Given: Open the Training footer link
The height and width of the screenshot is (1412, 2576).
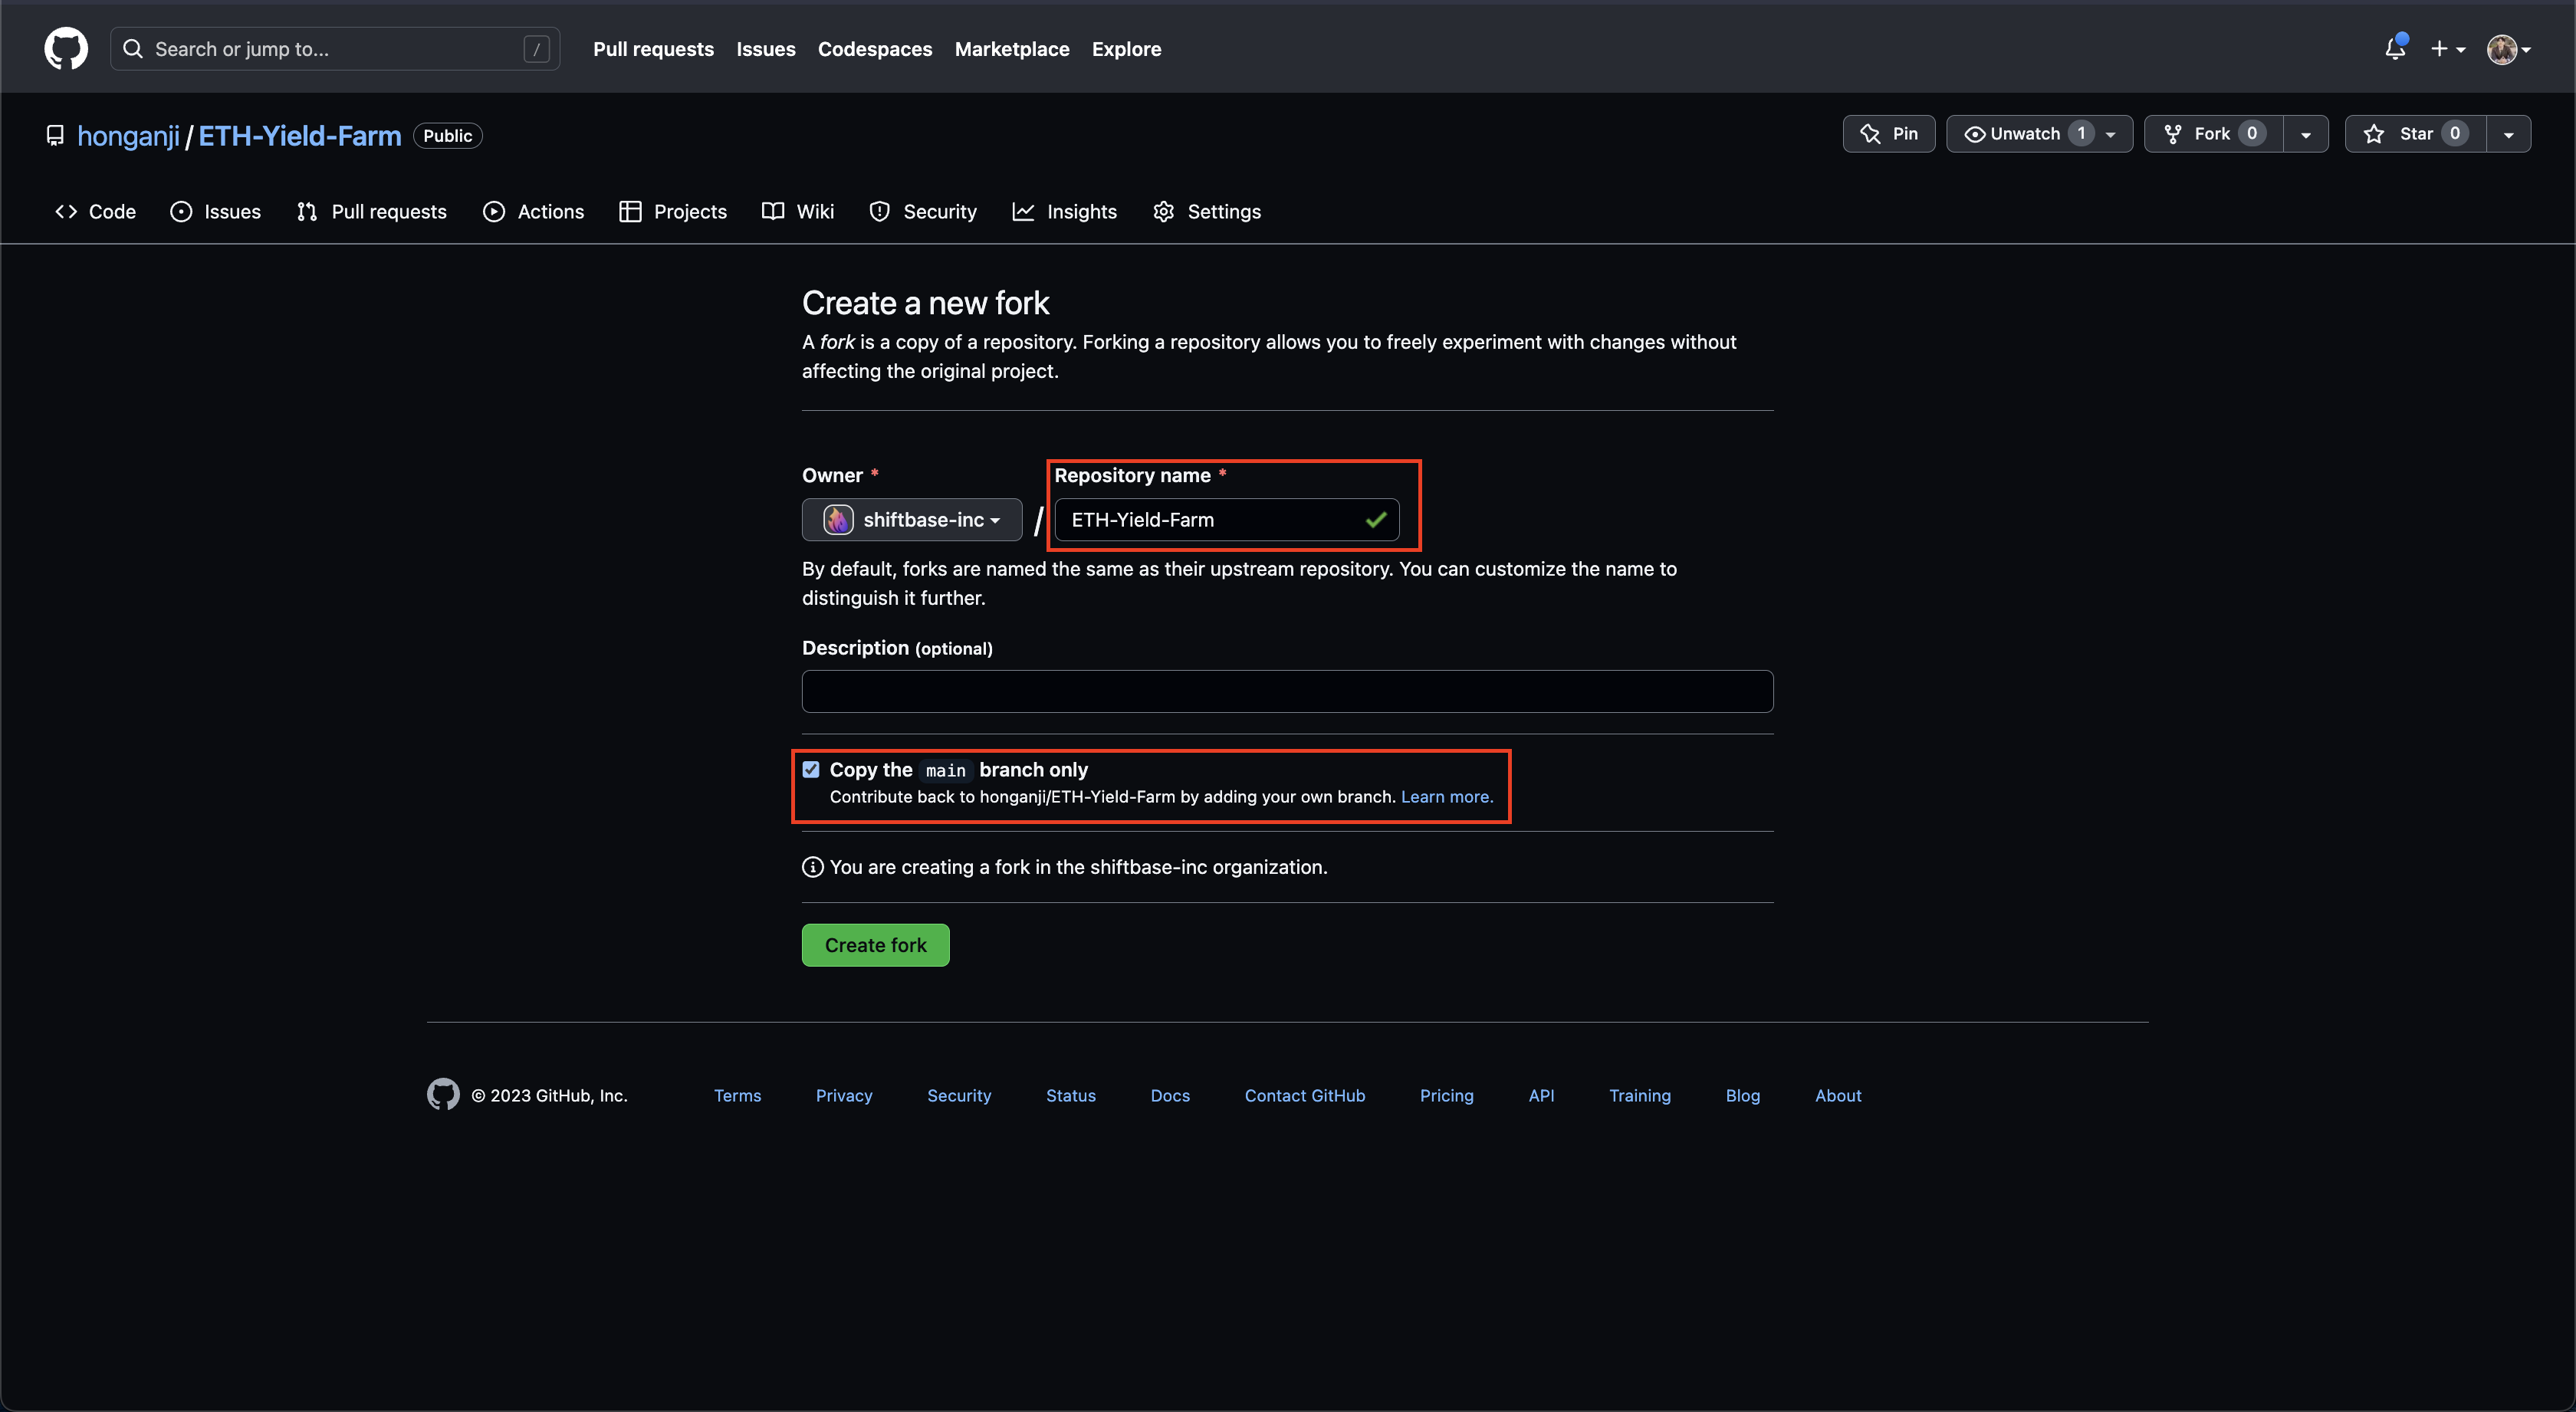Looking at the screenshot, I should coord(1640,1096).
